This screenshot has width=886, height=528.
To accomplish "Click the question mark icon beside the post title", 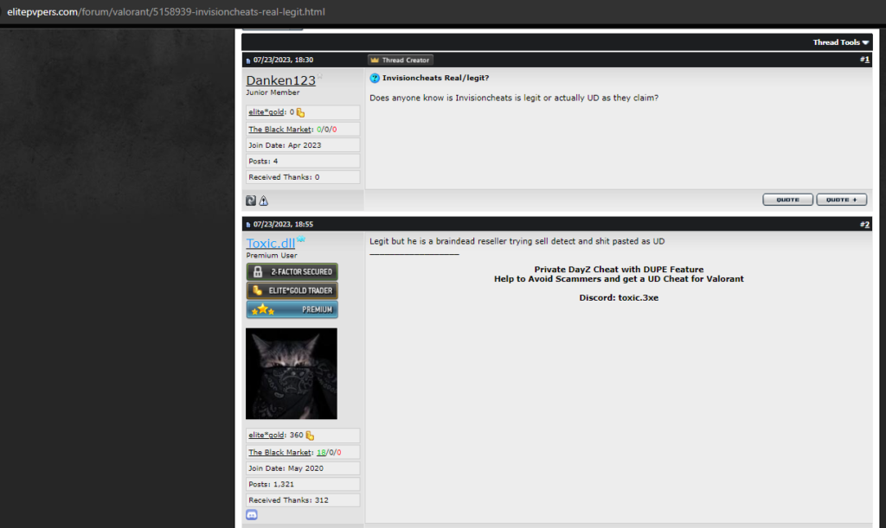I will tap(375, 78).
